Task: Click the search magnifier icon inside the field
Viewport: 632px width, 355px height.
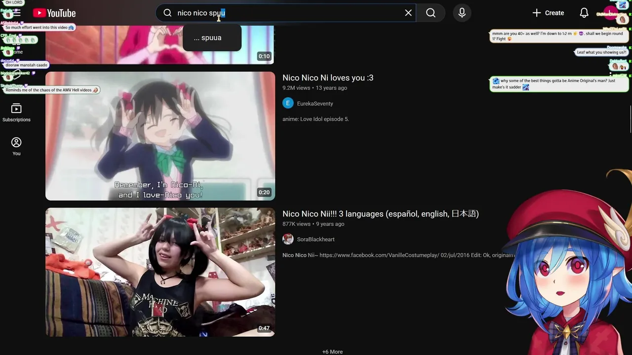Action: point(167,13)
